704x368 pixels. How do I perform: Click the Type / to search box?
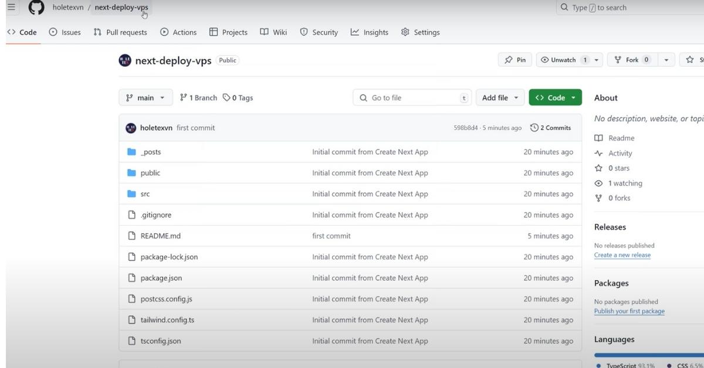click(x=629, y=8)
